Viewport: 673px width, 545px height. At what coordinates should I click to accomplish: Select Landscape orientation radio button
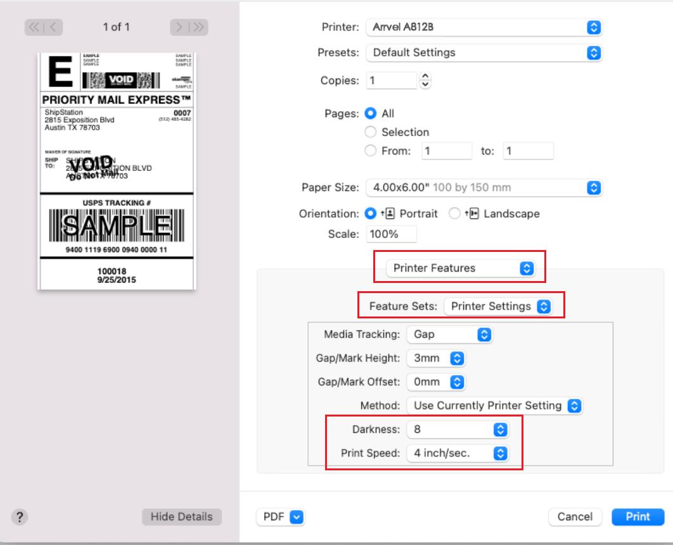(454, 213)
